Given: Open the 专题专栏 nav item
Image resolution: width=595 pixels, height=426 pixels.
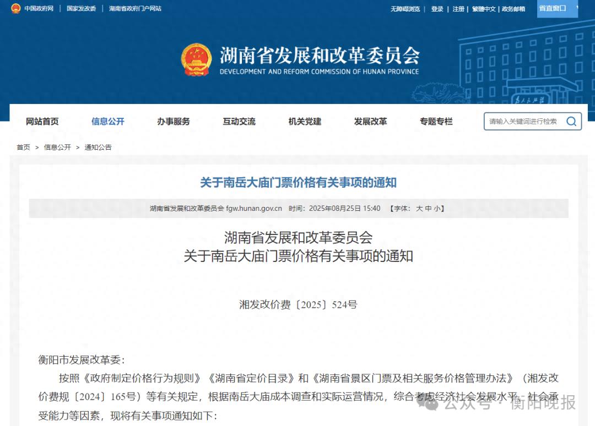Looking at the screenshot, I should (436, 121).
